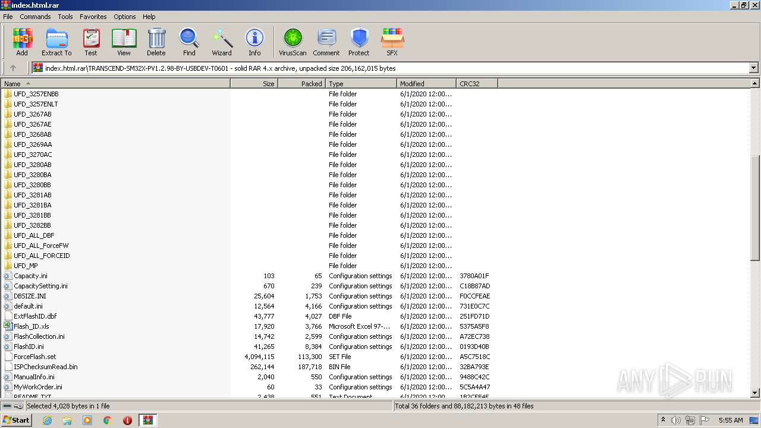The height and width of the screenshot is (428, 761).
Task: Click the WinRAR taskbar button
Action: [148, 420]
